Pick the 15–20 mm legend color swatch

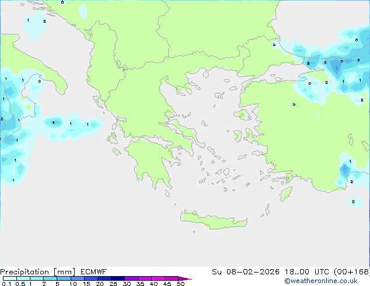90,278
